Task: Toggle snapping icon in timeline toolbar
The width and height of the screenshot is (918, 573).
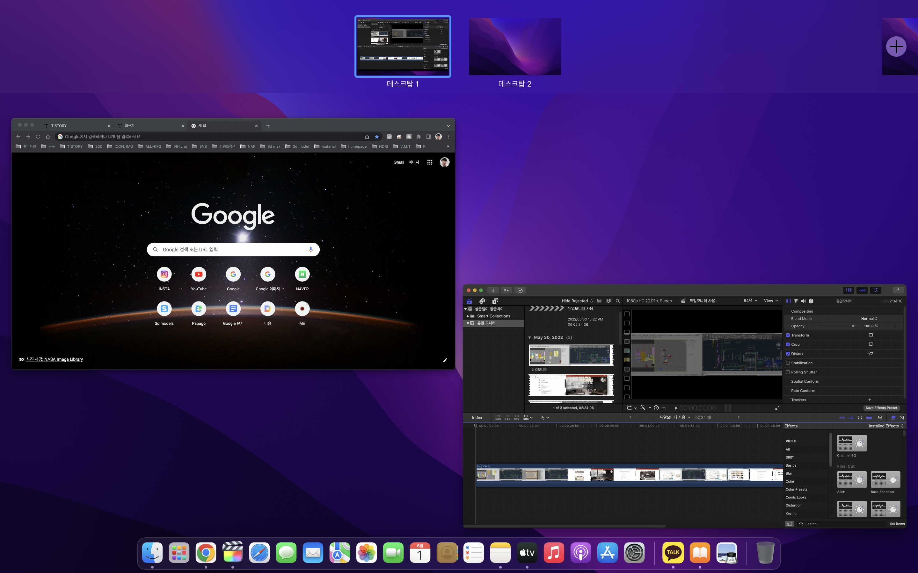Action: tap(869, 418)
